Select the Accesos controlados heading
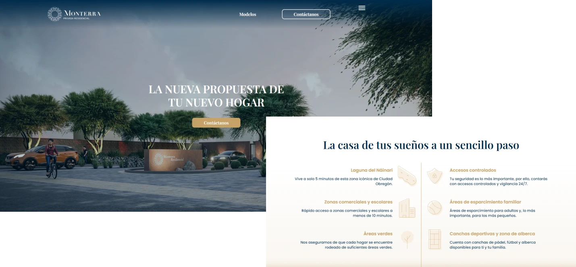576x267 pixels. coord(472,170)
